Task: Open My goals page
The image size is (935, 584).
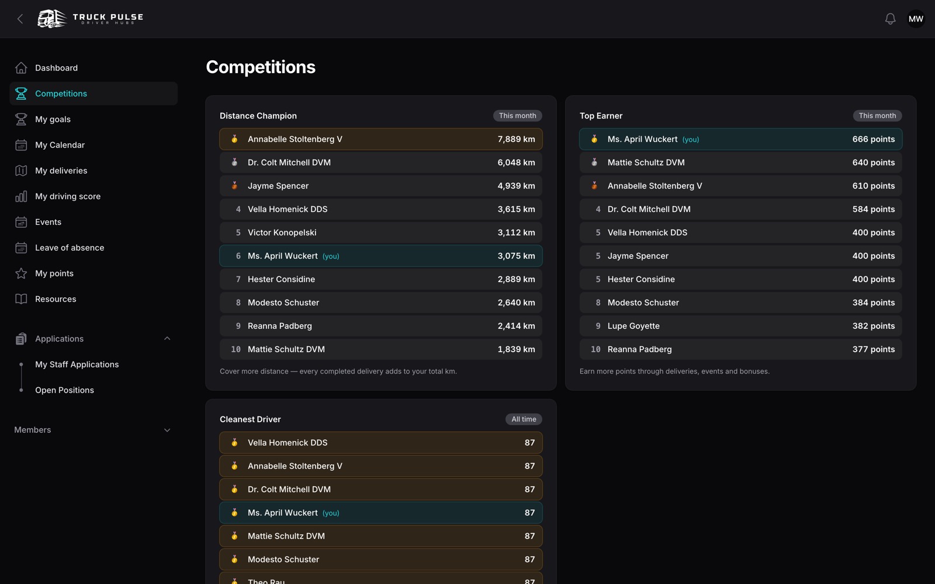Action: pos(93,119)
